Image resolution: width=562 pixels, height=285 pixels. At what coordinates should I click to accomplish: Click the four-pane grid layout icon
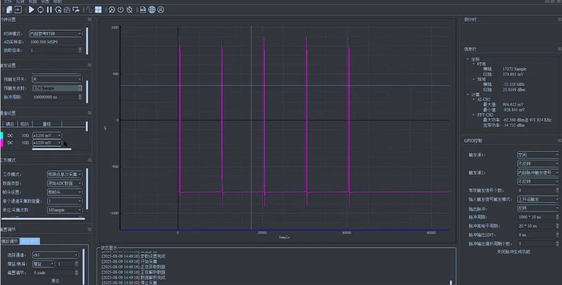98,9
